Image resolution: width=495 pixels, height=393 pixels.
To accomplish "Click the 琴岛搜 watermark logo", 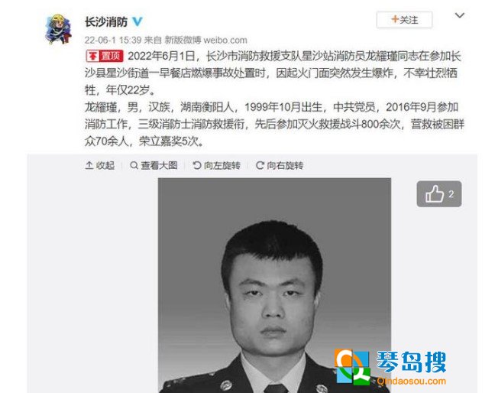I will point(390,367).
